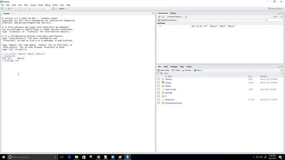Check the R folder checkbox

click(159, 96)
